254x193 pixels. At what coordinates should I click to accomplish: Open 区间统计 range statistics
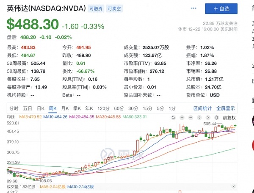click(x=202, y=108)
